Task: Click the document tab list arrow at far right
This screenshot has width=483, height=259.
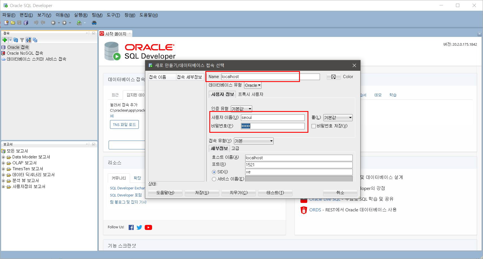Action: tap(479, 34)
